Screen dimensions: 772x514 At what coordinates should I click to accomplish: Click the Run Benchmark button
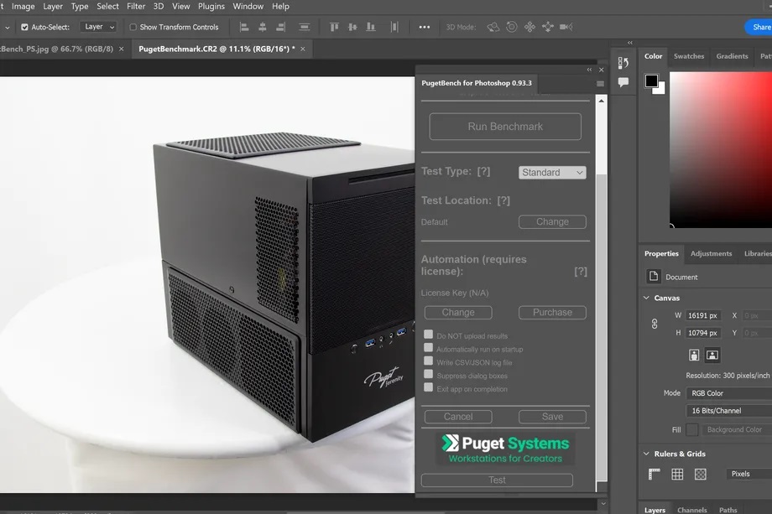coord(505,127)
